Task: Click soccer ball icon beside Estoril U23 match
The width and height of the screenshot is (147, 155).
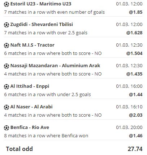Action: click(7, 4)
